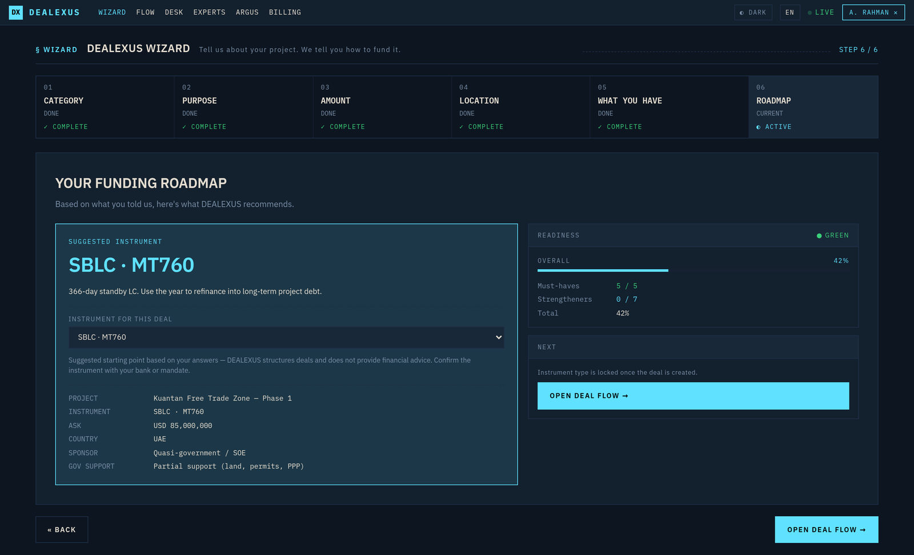The height and width of the screenshot is (555, 914).
Task: Toggle the DARK theme switch
Action: 753,13
